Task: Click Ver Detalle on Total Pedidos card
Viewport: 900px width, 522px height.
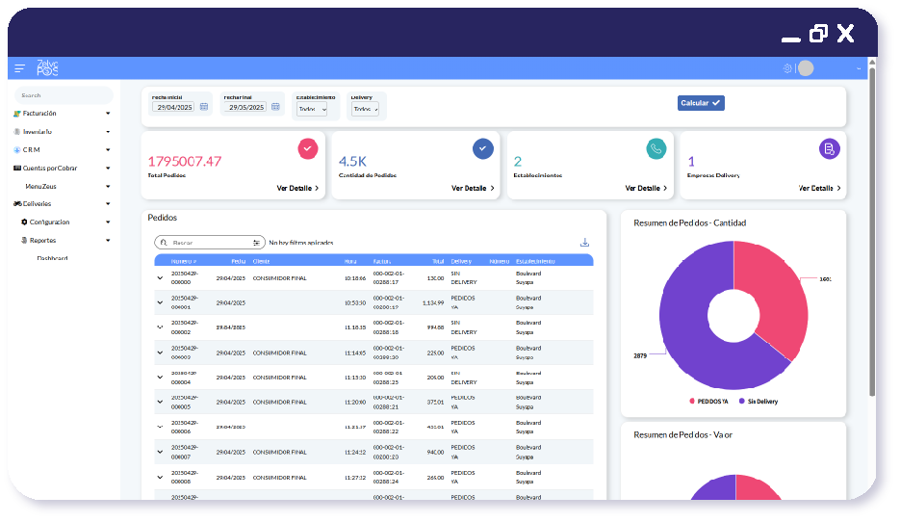Action: [x=297, y=189]
